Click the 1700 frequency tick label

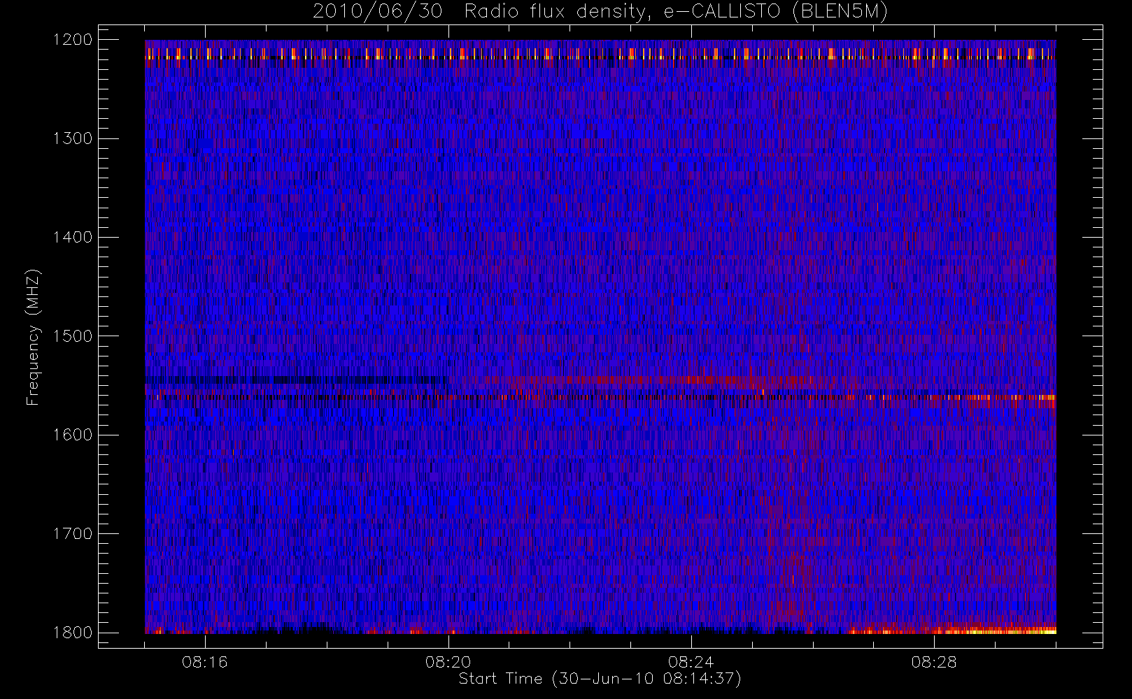[73, 533]
